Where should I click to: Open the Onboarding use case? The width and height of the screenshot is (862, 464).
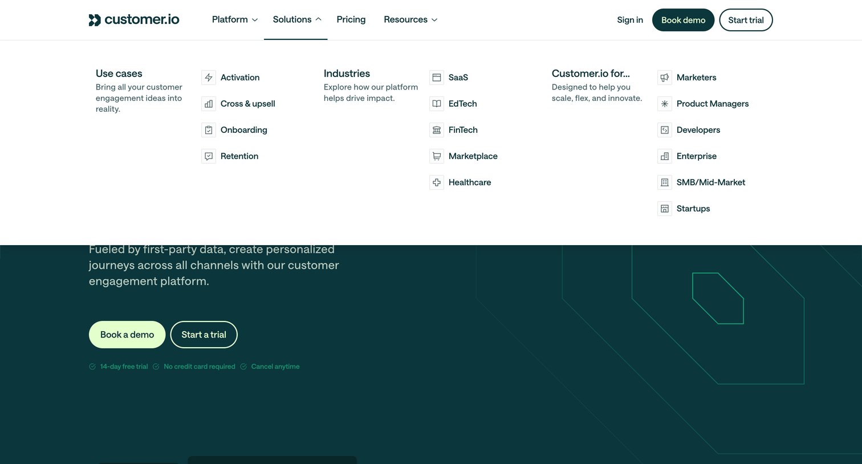244,130
